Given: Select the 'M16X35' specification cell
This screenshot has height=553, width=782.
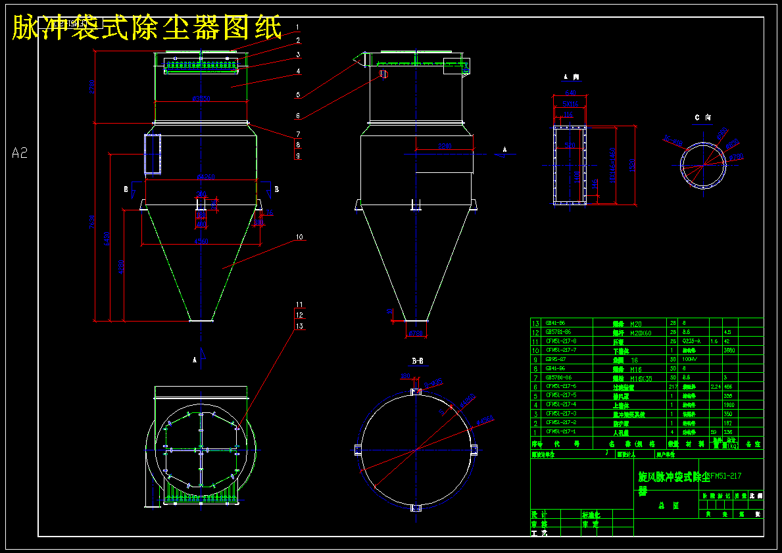Looking at the screenshot, I should [x=641, y=378].
